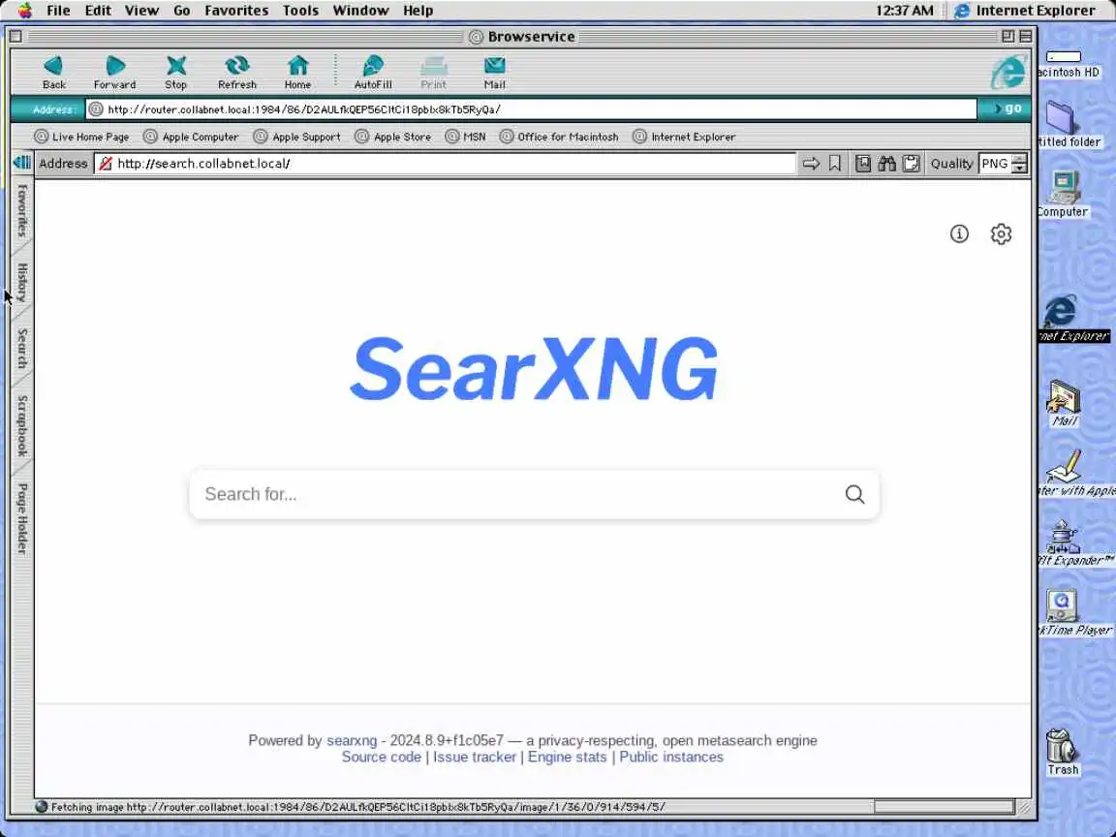Open the Edit menu
The image size is (1116, 837).
[x=98, y=10]
